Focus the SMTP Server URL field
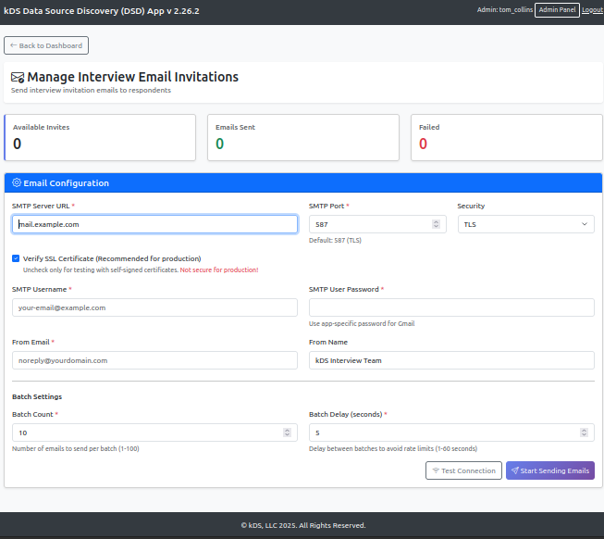604x539 pixels. pos(154,224)
